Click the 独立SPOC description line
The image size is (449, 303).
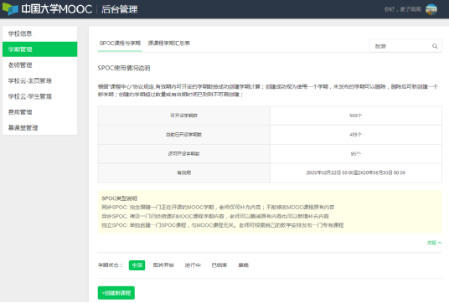[223, 225]
